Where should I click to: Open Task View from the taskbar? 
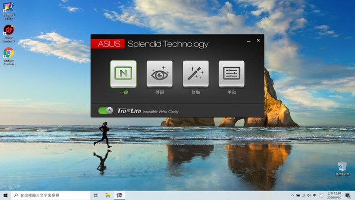click(x=96, y=195)
